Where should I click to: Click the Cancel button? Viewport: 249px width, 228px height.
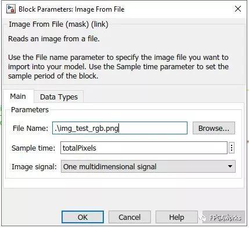tap(129, 217)
